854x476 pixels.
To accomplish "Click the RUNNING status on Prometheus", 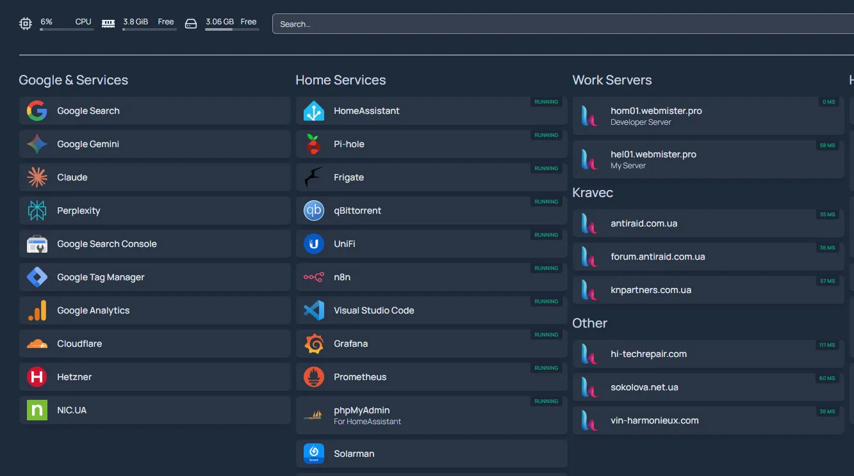I will pos(546,368).
